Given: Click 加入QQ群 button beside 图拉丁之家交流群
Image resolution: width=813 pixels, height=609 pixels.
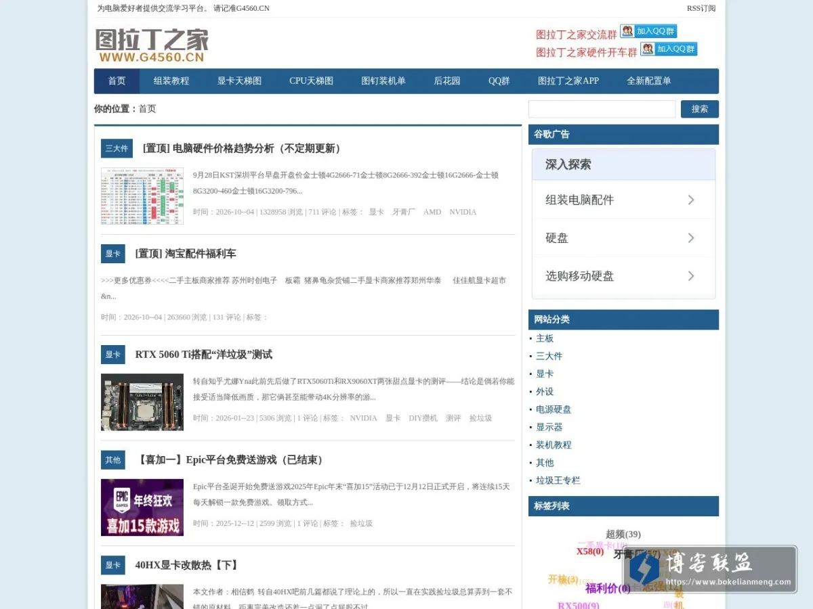Looking at the screenshot, I should [x=648, y=31].
